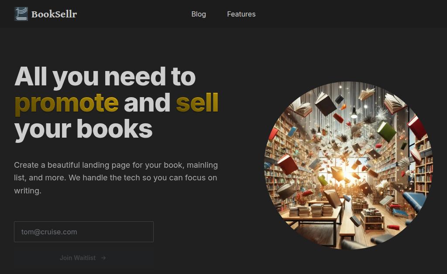447x274 pixels.
Task: Click the gold word "sell" in headline
Action: [197, 102]
